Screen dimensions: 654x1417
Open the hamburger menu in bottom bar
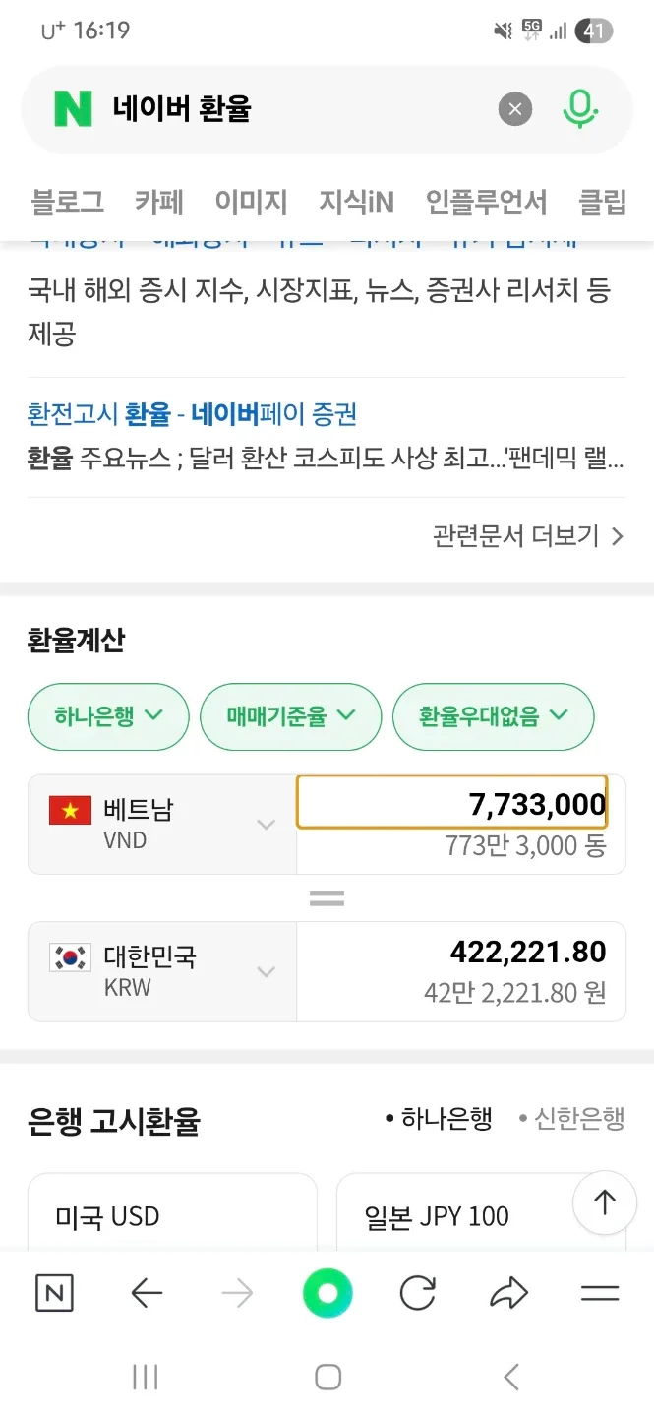tap(599, 1293)
